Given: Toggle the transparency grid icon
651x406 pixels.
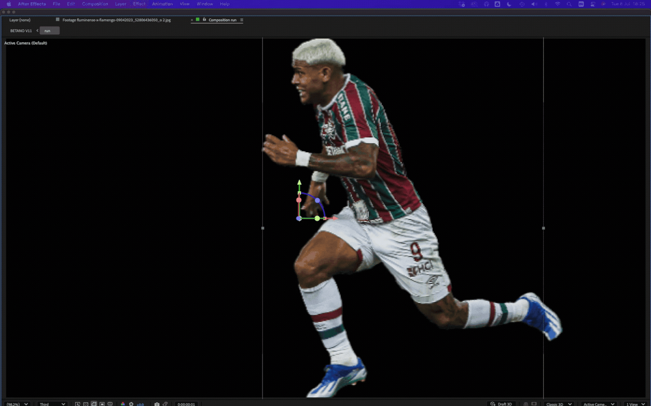Looking at the screenshot, I should (x=86, y=404).
